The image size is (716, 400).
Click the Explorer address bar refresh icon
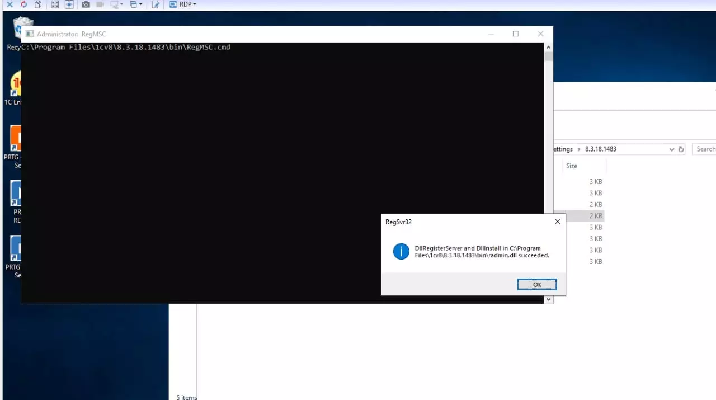point(681,149)
